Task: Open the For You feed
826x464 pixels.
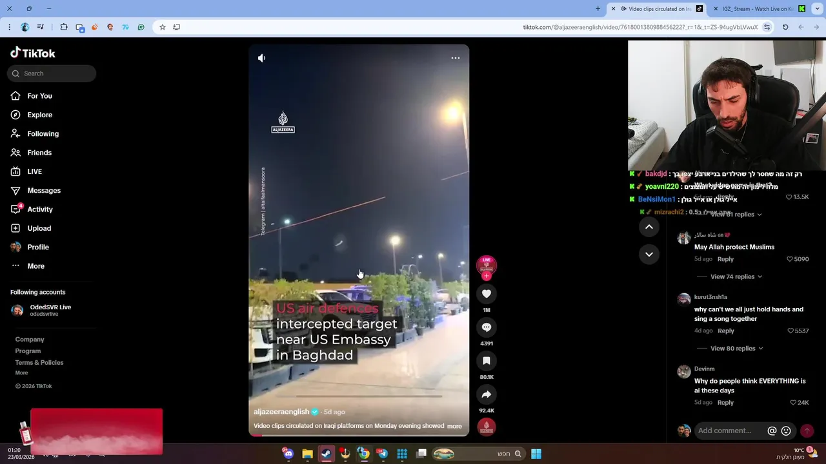Action: click(32, 96)
